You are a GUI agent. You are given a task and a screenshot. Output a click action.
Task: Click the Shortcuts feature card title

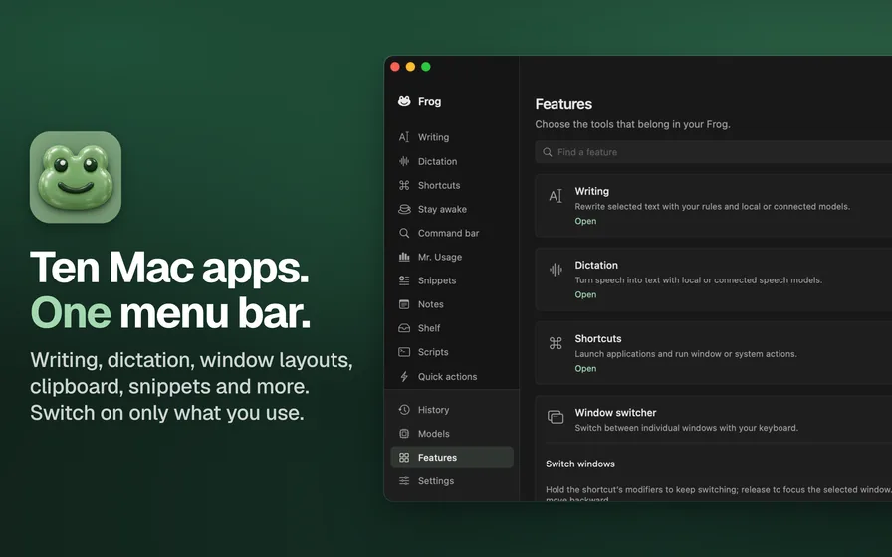click(598, 339)
